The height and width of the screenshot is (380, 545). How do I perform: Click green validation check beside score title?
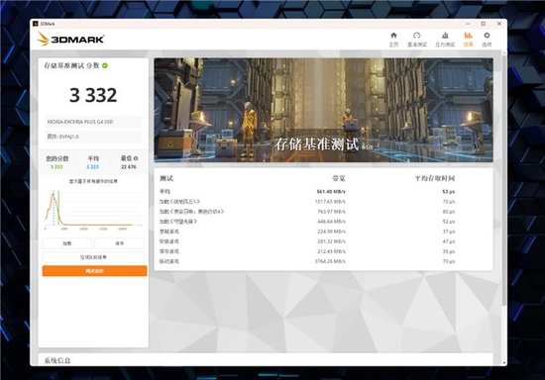(105, 65)
